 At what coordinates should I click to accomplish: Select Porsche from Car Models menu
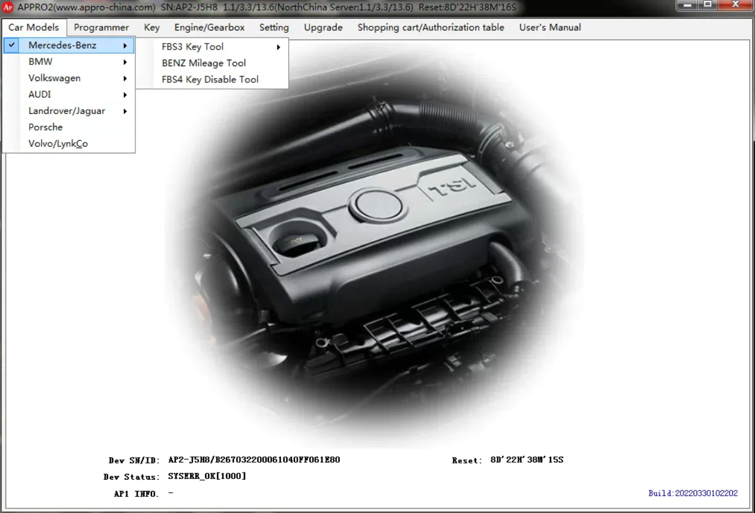tap(45, 127)
